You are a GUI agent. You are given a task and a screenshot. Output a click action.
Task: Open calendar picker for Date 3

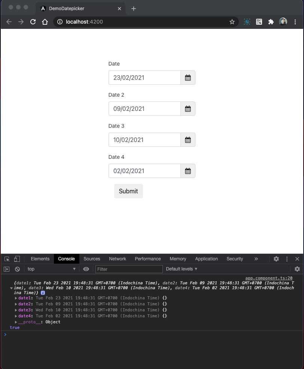[188, 140]
